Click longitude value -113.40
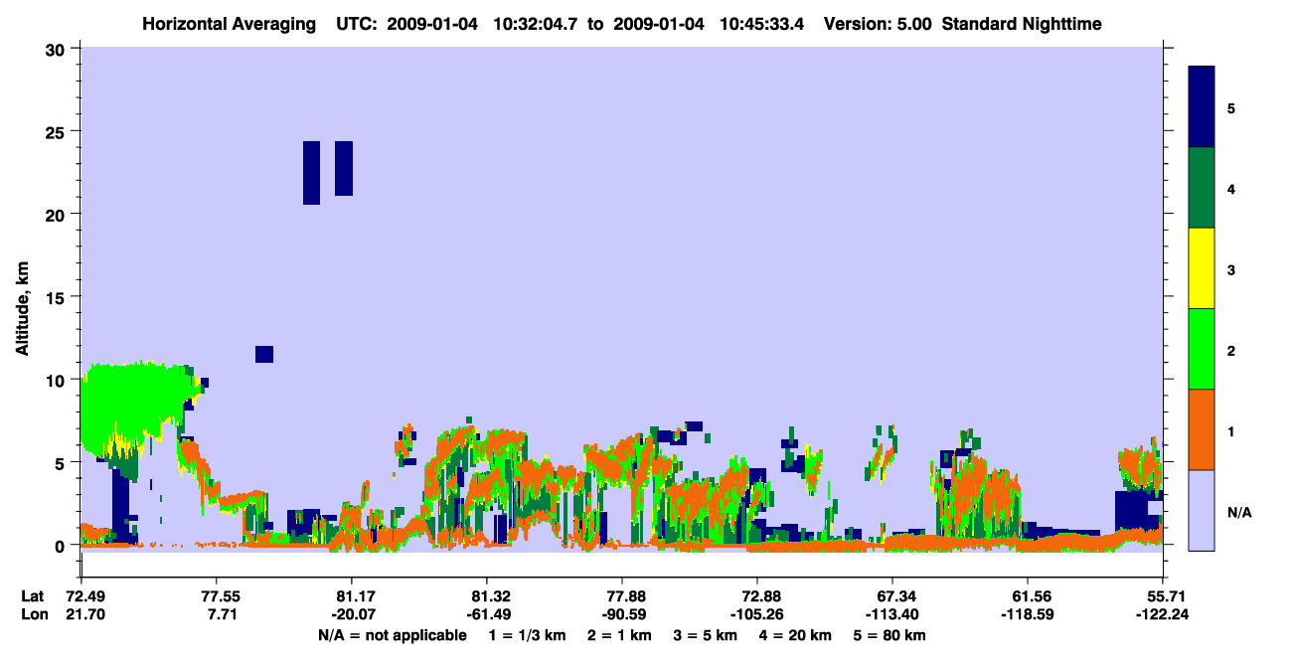The width and height of the screenshot is (1292, 663). point(892,614)
